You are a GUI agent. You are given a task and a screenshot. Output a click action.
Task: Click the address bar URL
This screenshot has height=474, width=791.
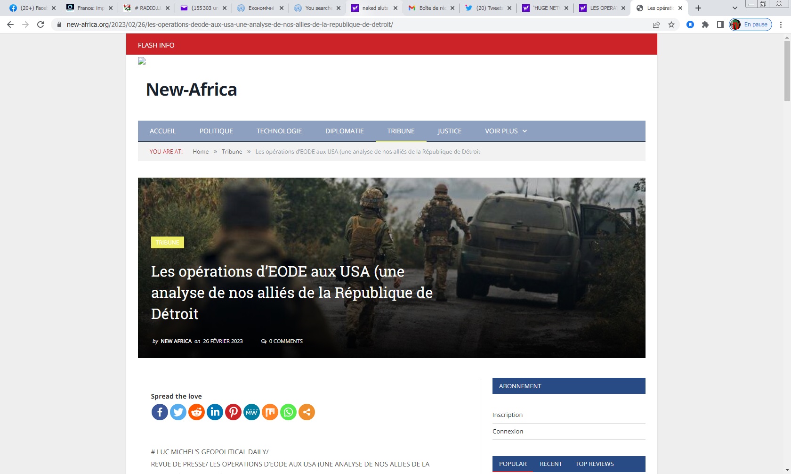230,25
